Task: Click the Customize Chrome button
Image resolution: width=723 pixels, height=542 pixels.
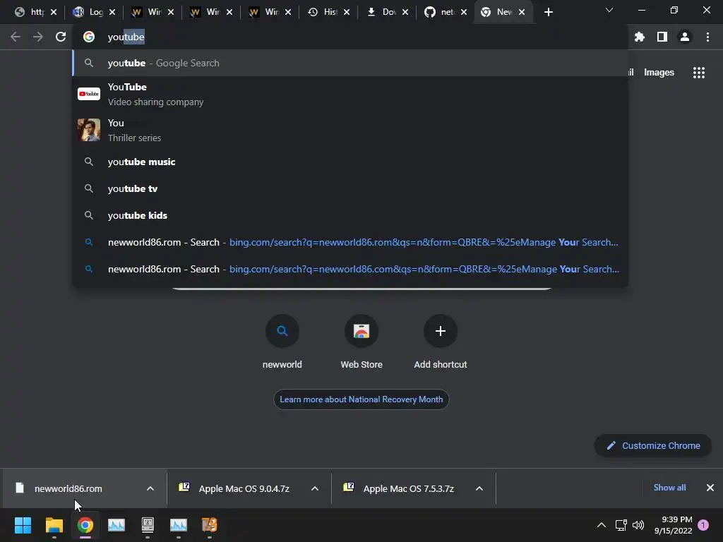Action: tap(653, 446)
